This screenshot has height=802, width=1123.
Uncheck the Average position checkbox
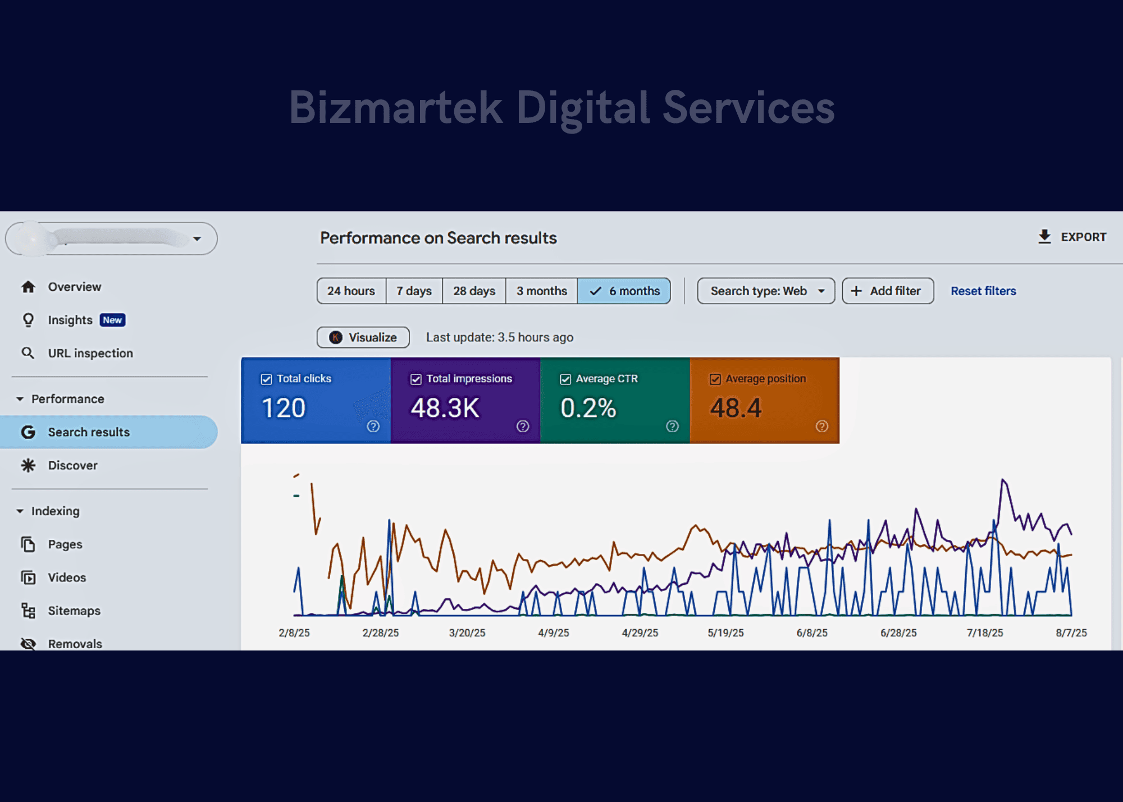pyautogui.click(x=715, y=379)
